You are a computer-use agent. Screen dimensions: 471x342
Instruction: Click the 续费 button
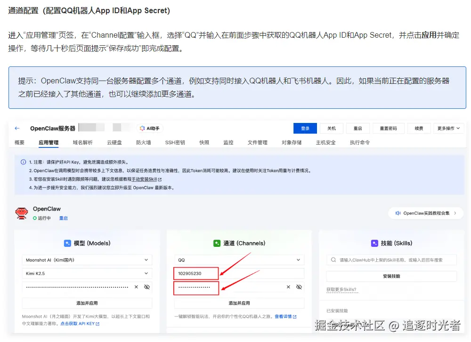pyautogui.click(x=419, y=128)
